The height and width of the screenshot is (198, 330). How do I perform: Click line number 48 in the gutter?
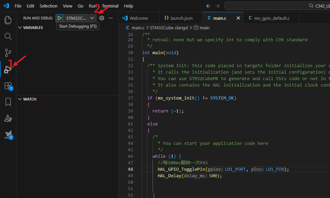coord(130,169)
